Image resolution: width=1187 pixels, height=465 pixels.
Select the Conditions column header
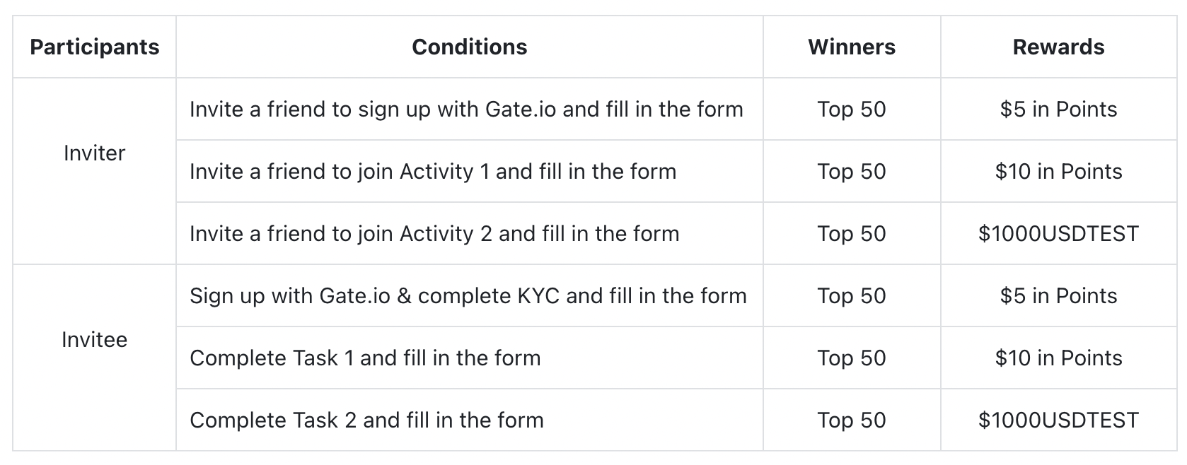tap(469, 47)
